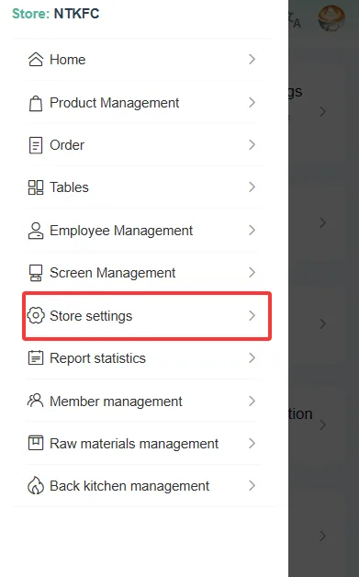This screenshot has height=577, width=359.
Task: Open the Employee Management menu item
Action: 143,230
